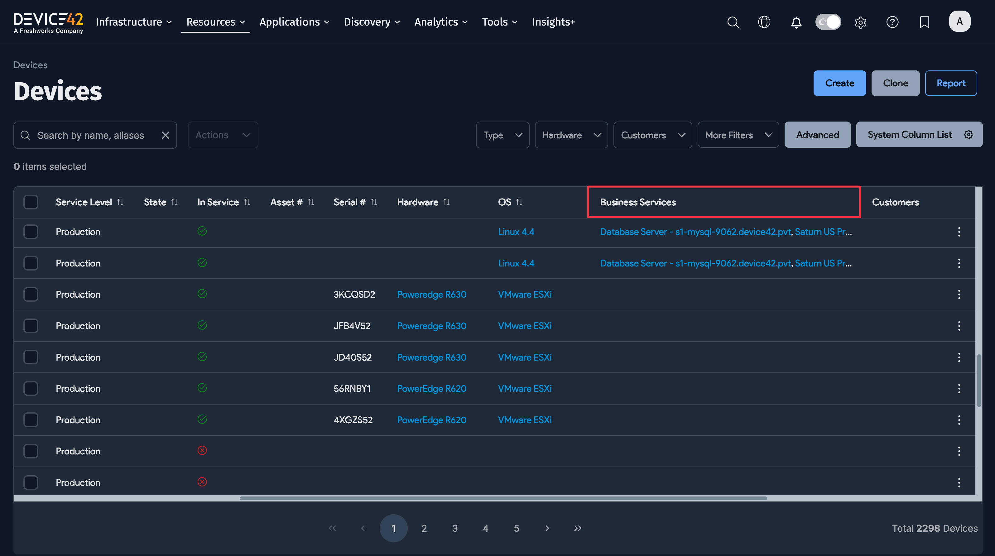This screenshot has height=556, width=995.
Task: Select the row with serial 3KCQSD2
Action: pyautogui.click(x=31, y=295)
